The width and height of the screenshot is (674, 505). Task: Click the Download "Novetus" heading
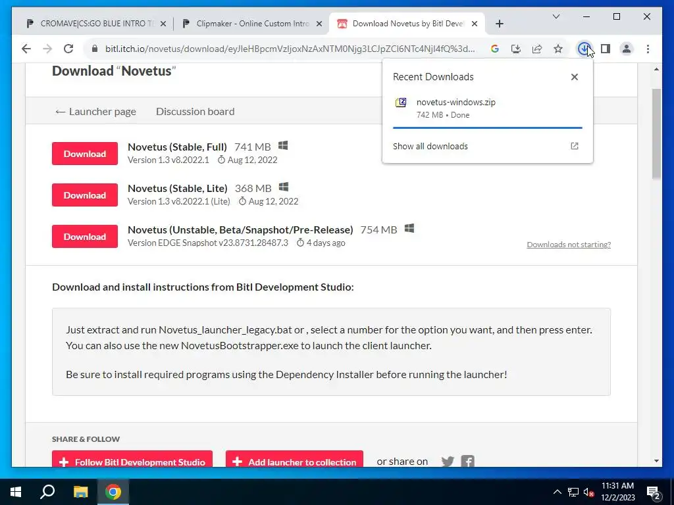(114, 71)
